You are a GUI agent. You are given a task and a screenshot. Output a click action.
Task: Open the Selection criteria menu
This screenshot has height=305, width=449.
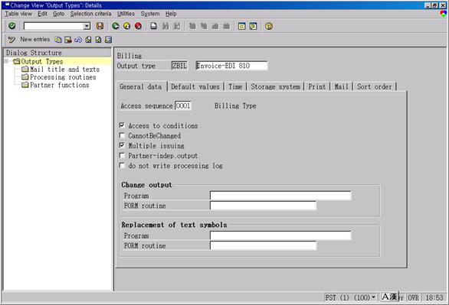(x=90, y=14)
